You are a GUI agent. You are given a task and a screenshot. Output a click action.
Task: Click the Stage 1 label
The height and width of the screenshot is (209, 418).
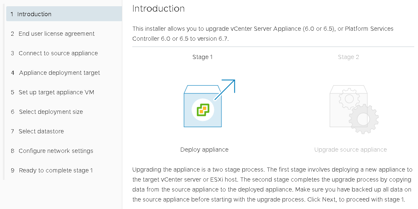pos(202,57)
